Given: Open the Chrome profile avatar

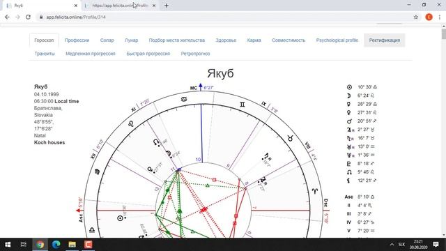Looking at the screenshot, I should coord(429,17).
